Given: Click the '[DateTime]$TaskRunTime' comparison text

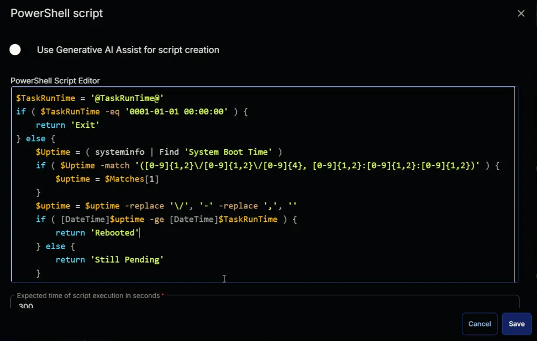Looking at the screenshot, I should [x=223, y=219].
